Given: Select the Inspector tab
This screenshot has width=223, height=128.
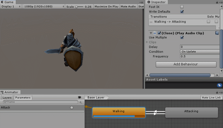Looking at the screenshot, I should click(157, 2).
